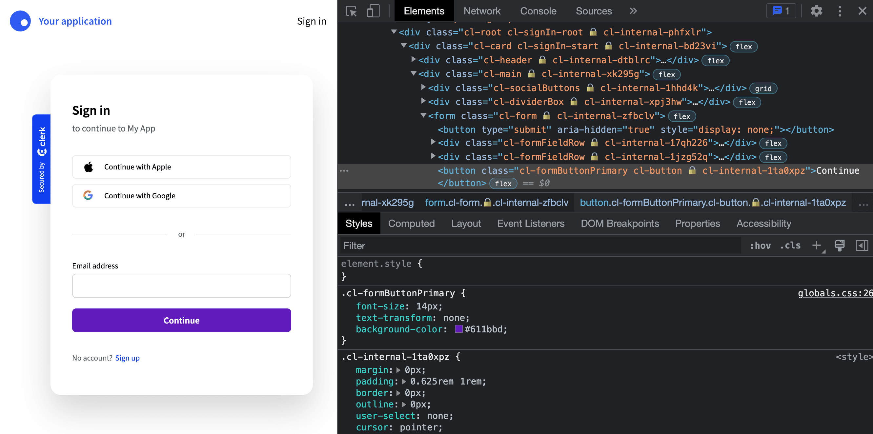
Task: Toggle the flex badge on cl-form element
Action: (x=682, y=116)
